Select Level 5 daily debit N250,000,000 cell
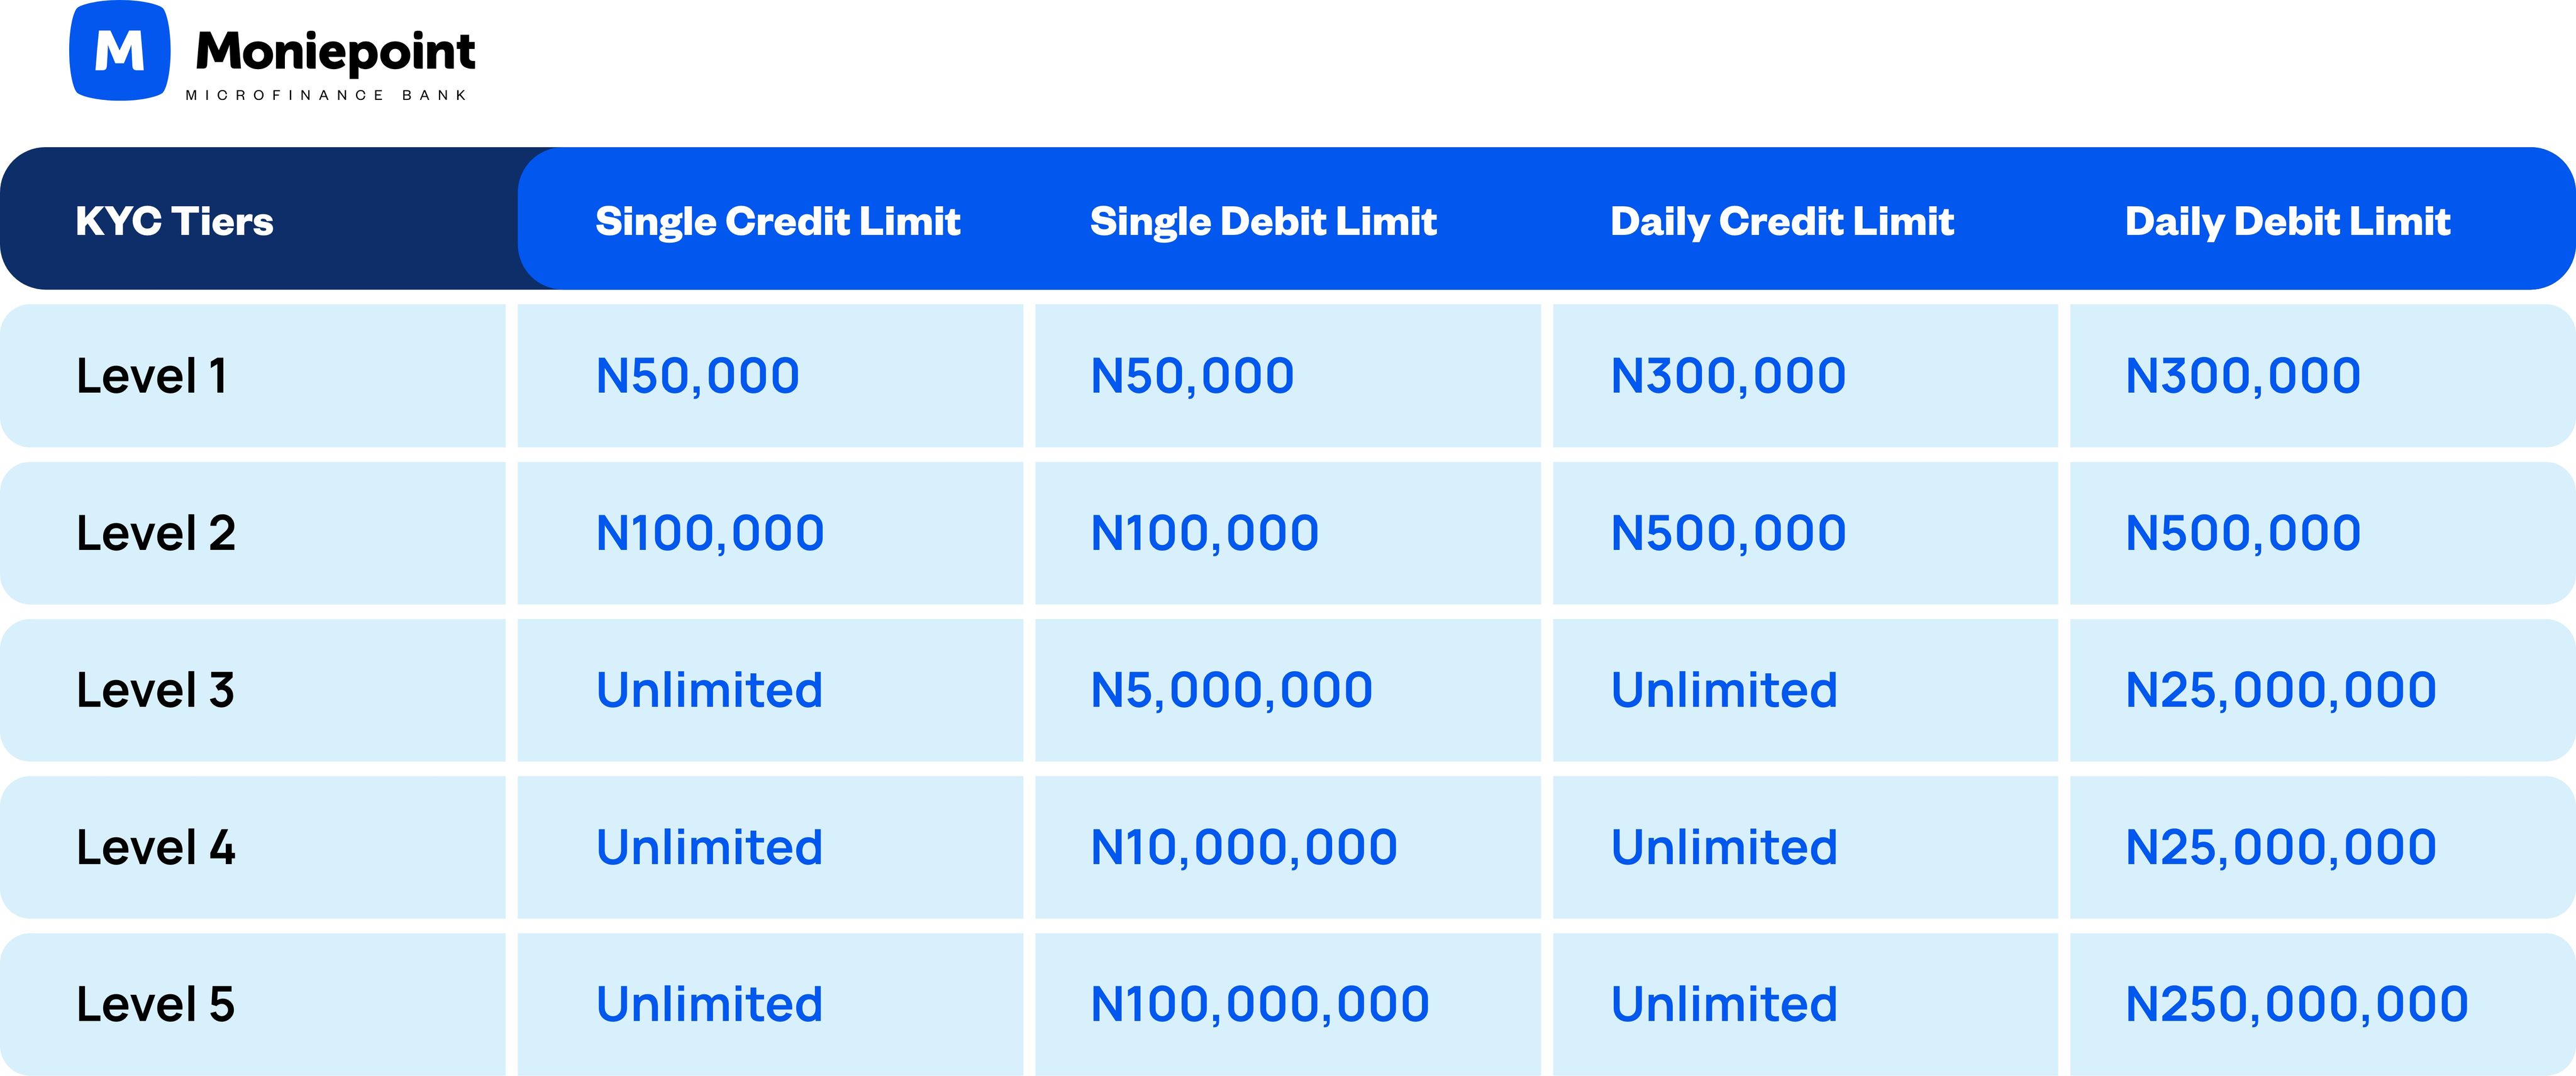The height and width of the screenshot is (1076, 2576). 2322,1004
